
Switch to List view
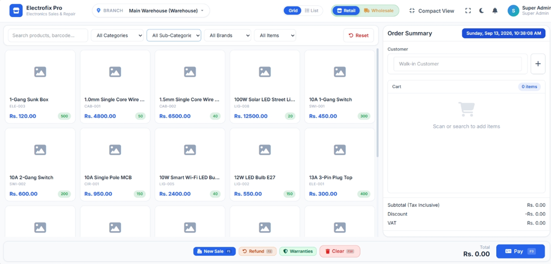[311, 11]
